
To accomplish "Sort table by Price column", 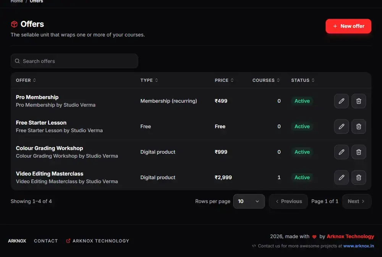I will click(224, 80).
